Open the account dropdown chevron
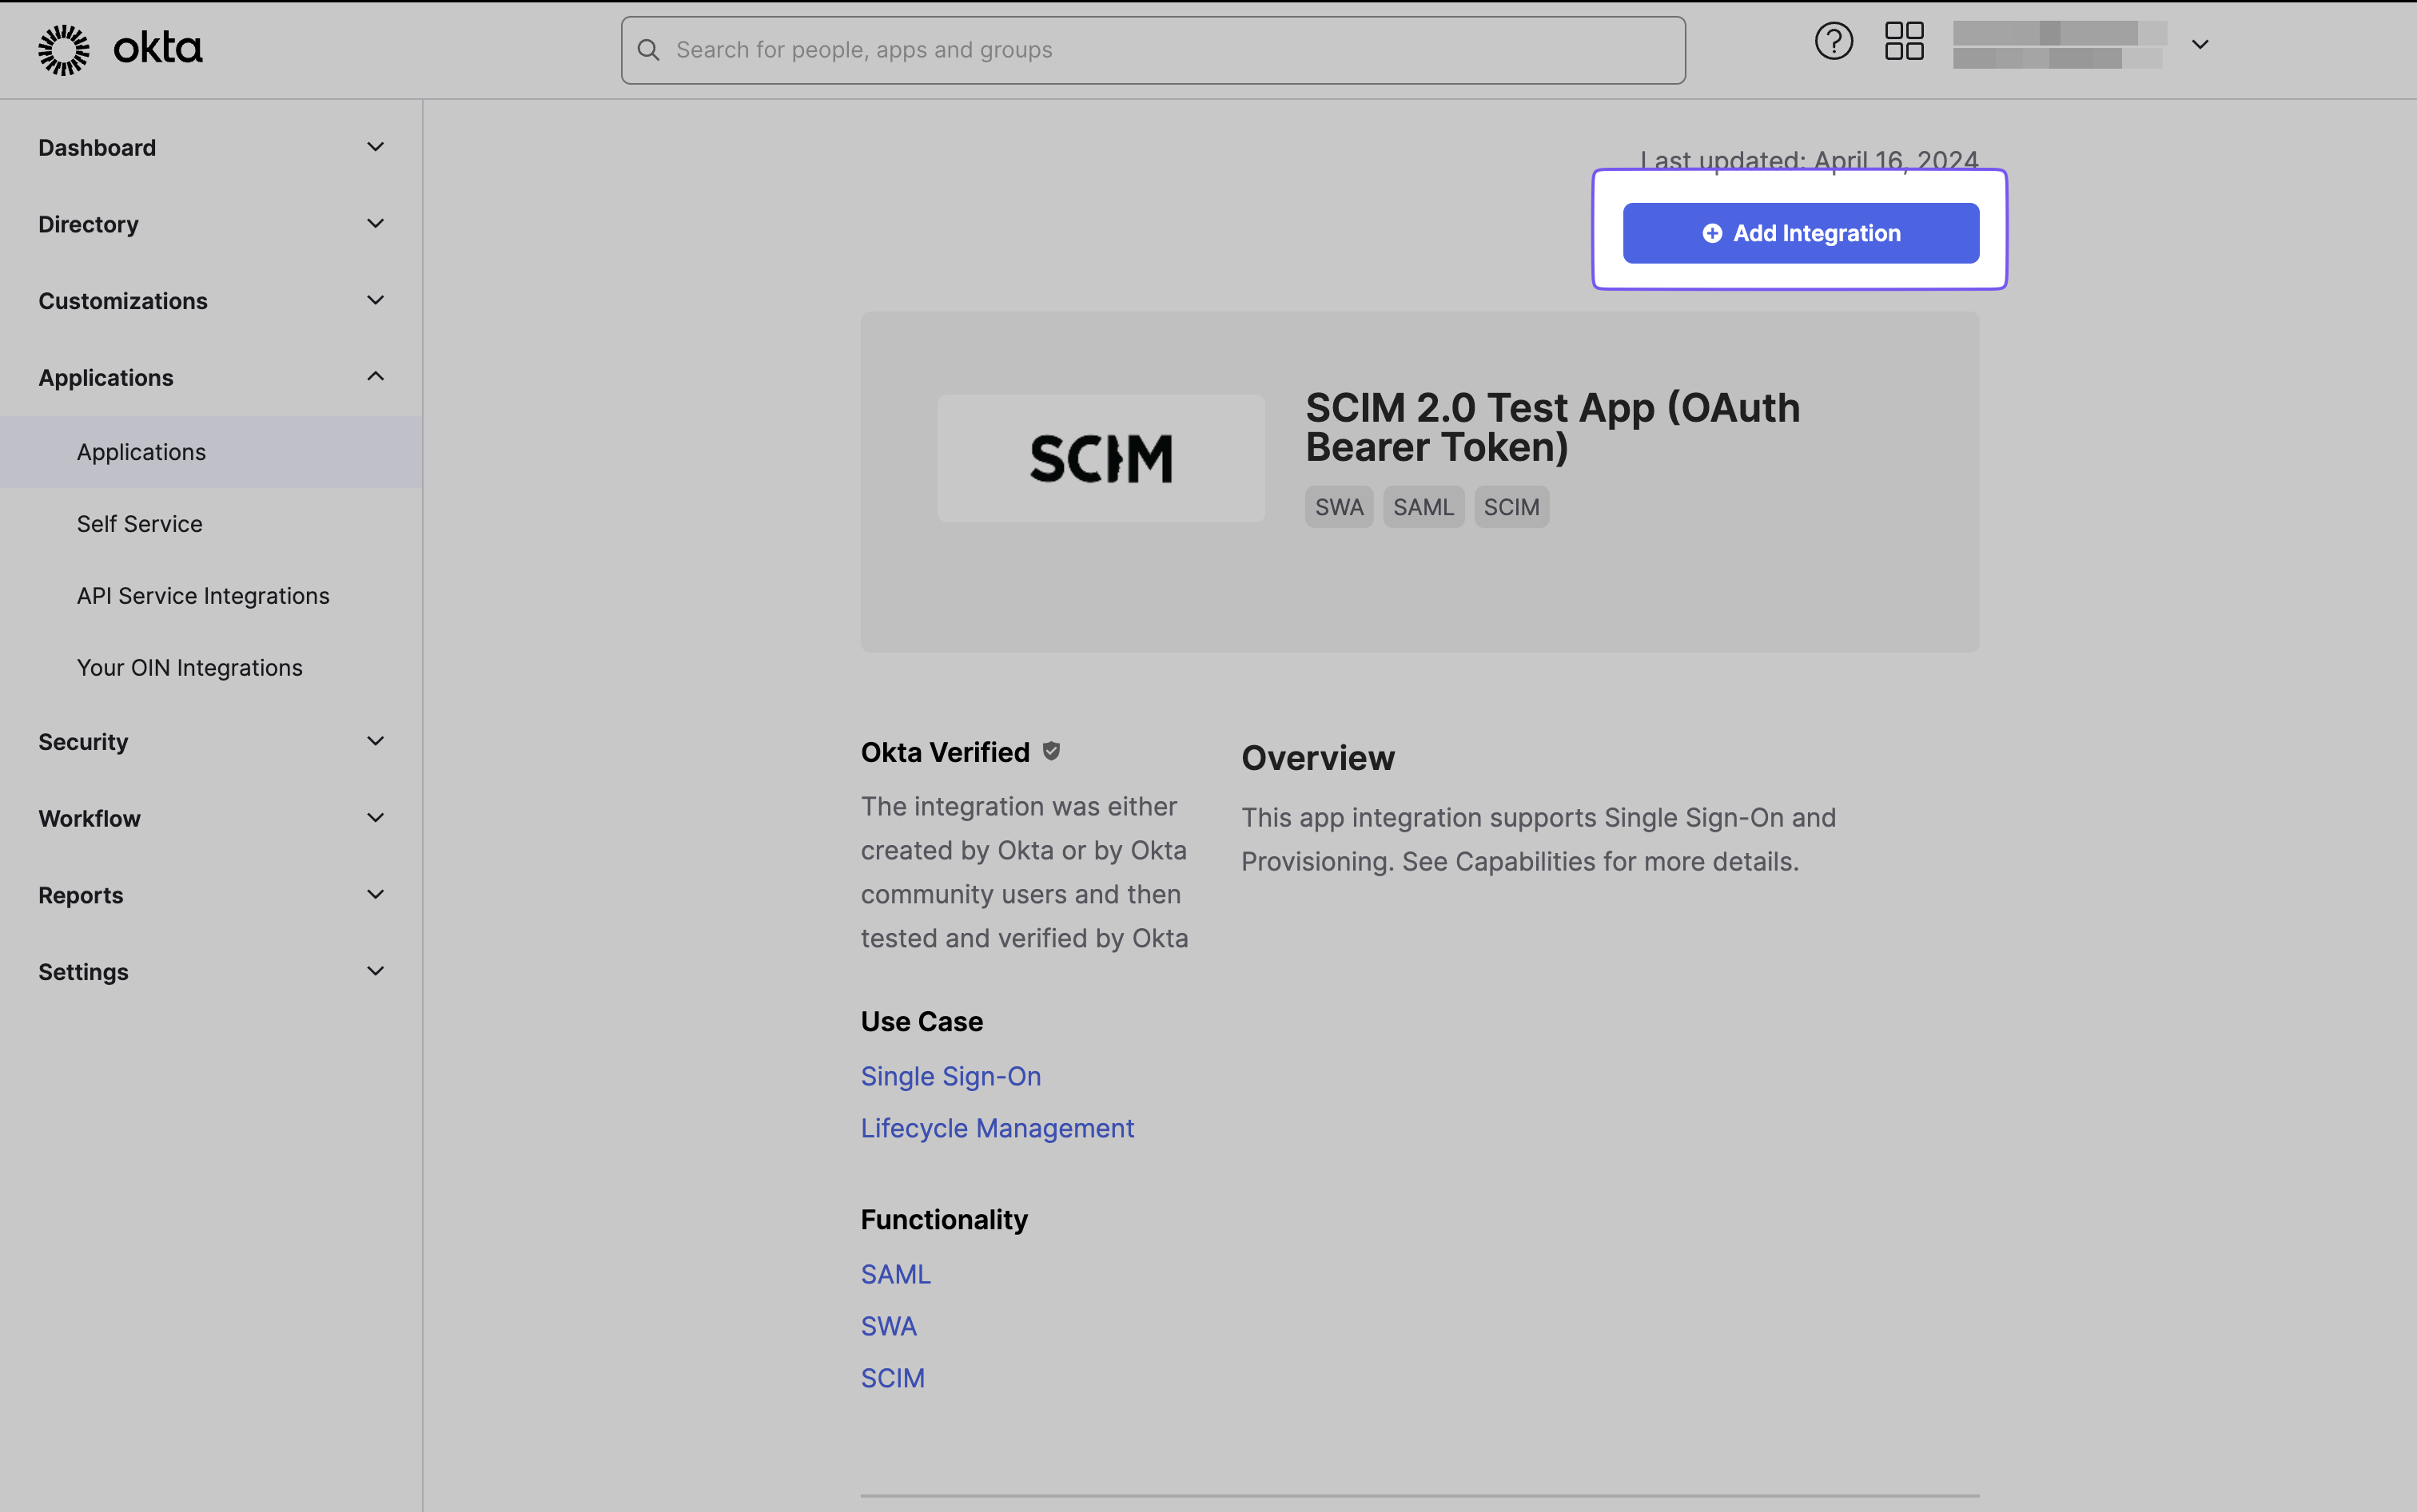 [x=2200, y=44]
